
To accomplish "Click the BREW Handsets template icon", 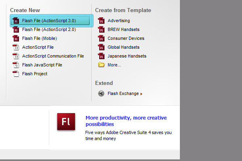I will [101, 29].
